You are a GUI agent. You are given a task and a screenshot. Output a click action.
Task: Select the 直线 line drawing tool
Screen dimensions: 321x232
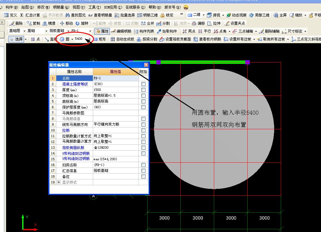click(51, 39)
